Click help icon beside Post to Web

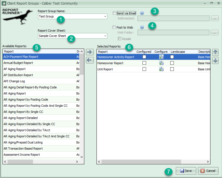(142, 27)
